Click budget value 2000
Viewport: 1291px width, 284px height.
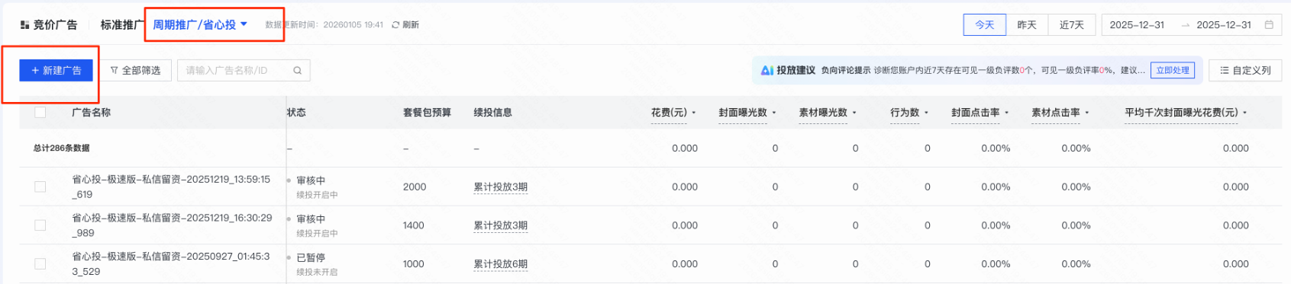pyautogui.click(x=415, y=187)
